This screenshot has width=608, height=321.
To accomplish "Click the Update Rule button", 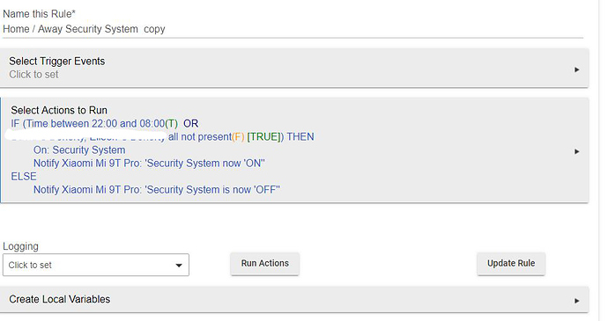I will (511, 263).
